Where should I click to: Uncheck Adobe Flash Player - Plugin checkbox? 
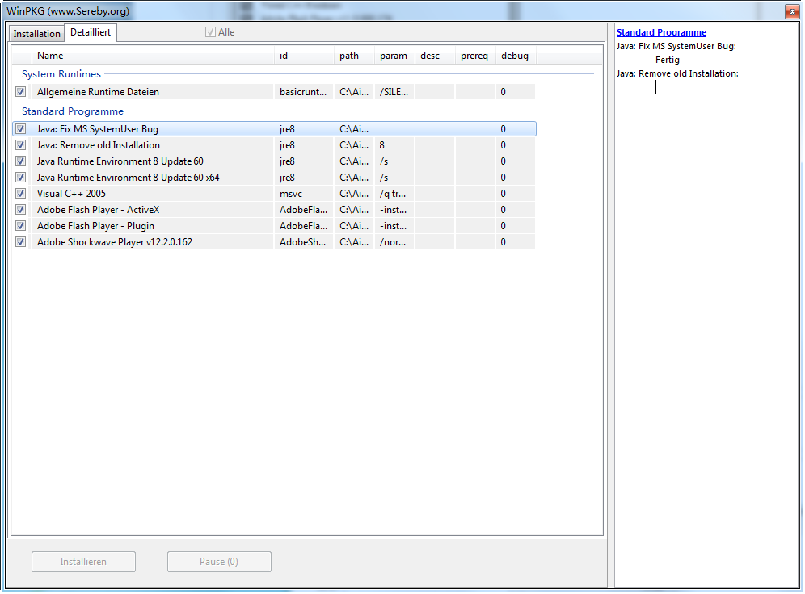coord(21,226)
